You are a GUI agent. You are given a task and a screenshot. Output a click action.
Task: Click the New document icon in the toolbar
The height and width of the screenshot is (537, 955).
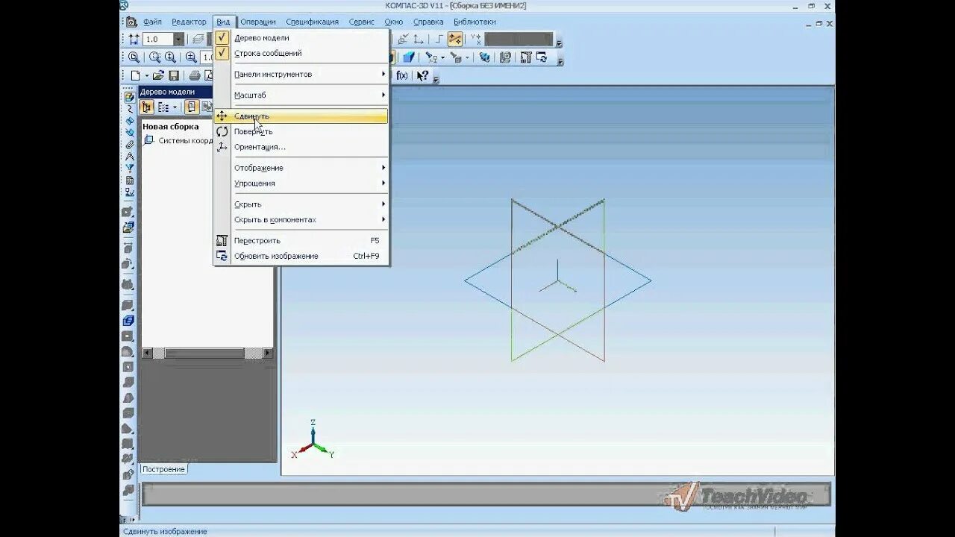(x=134, y=75)
